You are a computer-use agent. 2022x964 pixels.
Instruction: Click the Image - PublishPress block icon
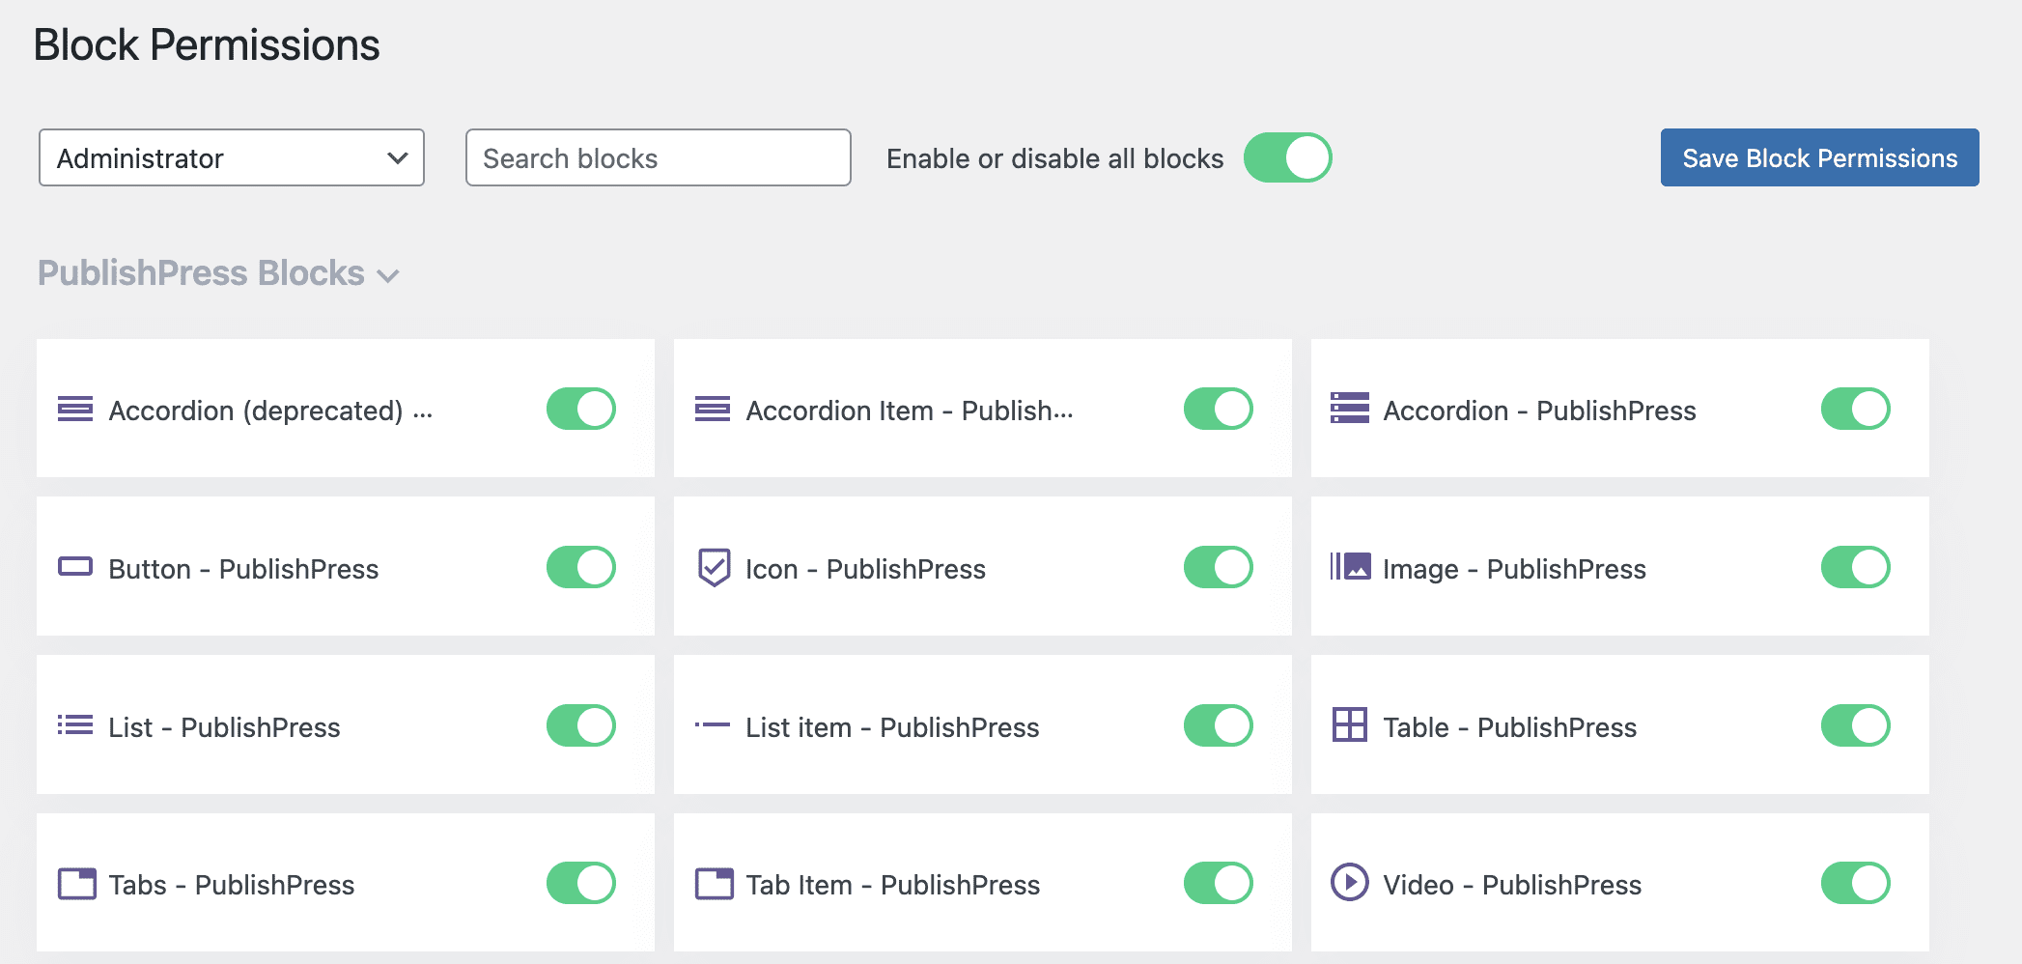[1350, 568]
